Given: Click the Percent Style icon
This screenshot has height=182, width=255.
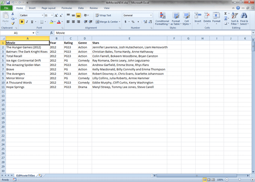Looking at the screenshot, I should tap(133, 22).
